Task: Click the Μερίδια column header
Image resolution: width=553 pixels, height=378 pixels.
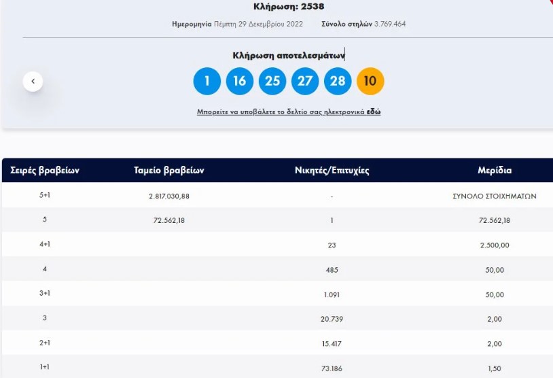Action: [x=495, y=171]
